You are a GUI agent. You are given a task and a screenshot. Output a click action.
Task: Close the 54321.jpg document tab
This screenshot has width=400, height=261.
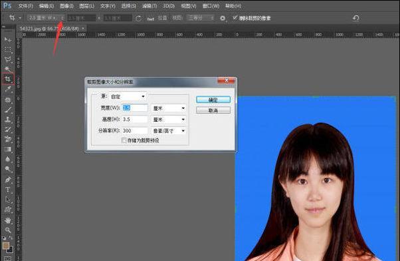tap(83, 29)
